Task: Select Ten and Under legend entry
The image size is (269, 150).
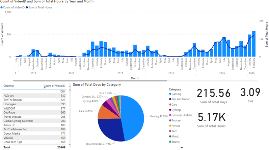Action: tap(180, 99)
